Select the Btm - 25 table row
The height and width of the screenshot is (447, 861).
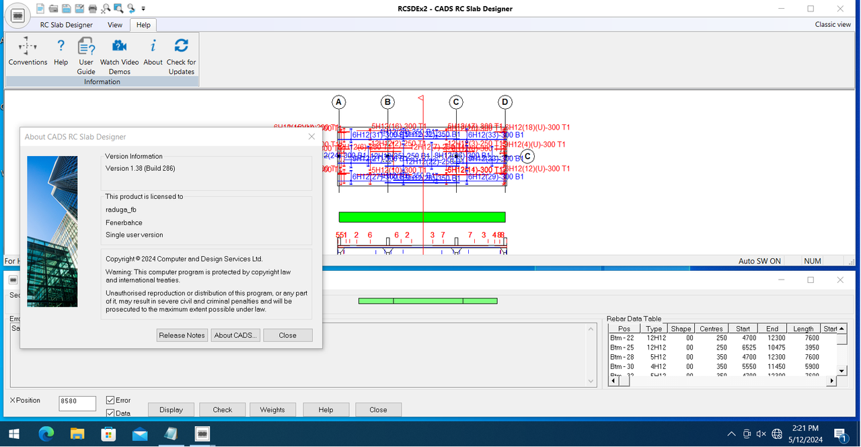click(x=722, y=348)
